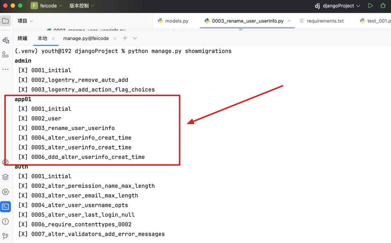Show more tool windows ellipsis
The image size is (391, 243).
tap(5, 69)
